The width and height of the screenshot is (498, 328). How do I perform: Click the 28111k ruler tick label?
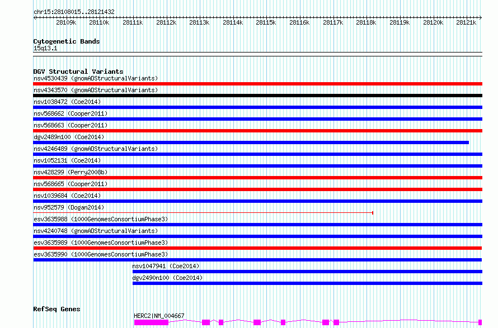click(x=133, y=23)
